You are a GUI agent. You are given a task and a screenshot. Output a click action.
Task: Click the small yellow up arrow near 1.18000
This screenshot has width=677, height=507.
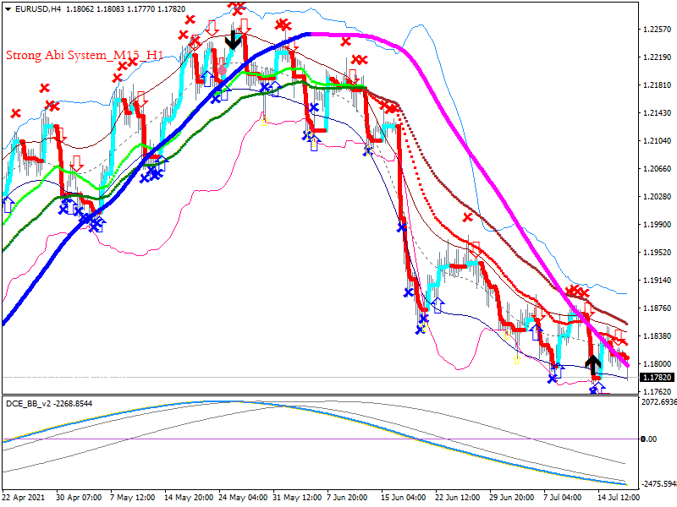click(x=516, y=359)
